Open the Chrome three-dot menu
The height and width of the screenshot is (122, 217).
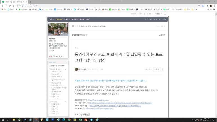coord(215,6)
